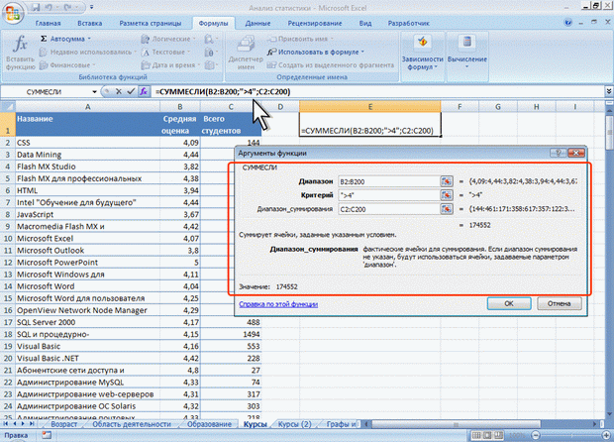The width and height of the screenshot is (614, 442).
Task: Switch to Курсы (2) sheet tab
Action: click(x=294, y=424)
